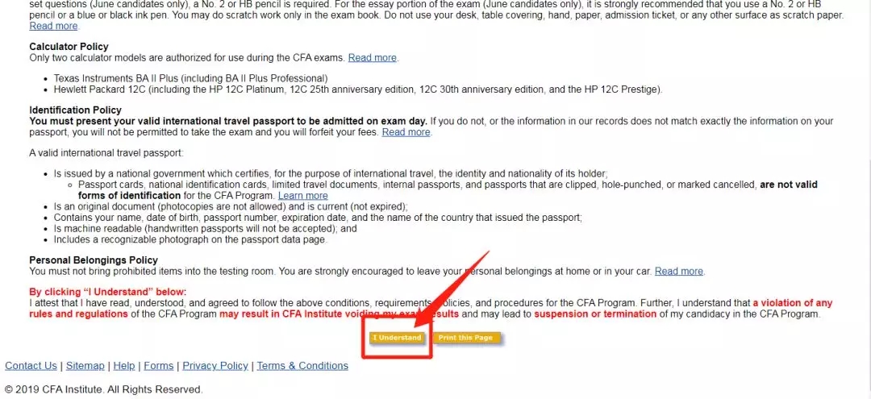Screen dimensions: 871x399
Task: Click Learn more about valid identification forms
Action: coord(302,195)
